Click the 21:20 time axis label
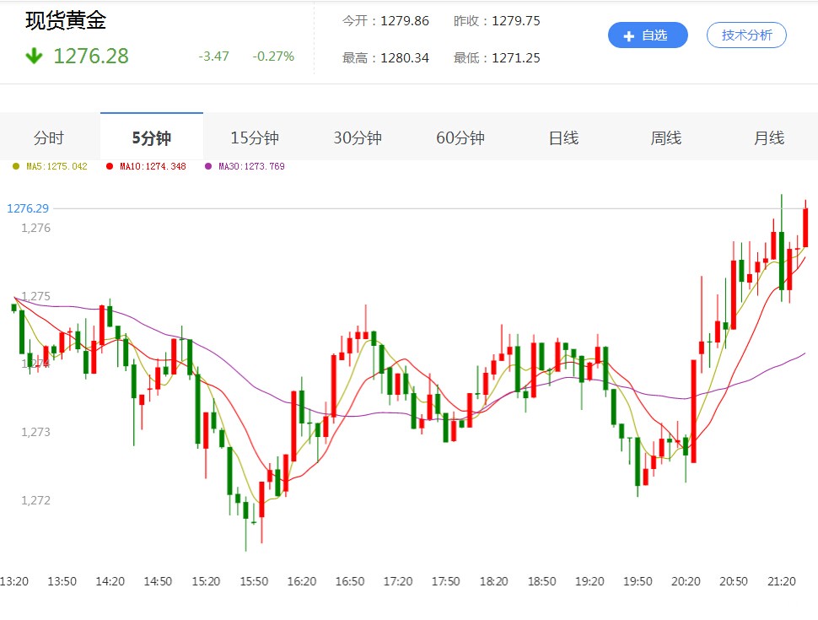Viewport: 818px width, 620px height. [783, 581]
